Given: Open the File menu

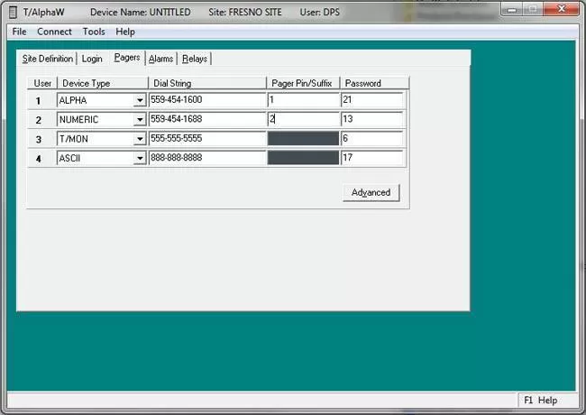Looking at the screenshot, I should 20,32.
